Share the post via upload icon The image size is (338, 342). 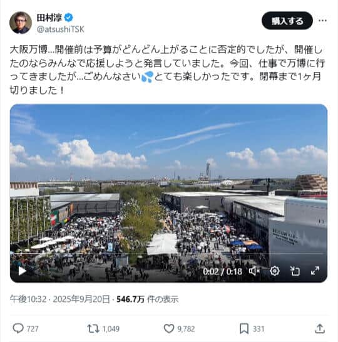[320, 328]
